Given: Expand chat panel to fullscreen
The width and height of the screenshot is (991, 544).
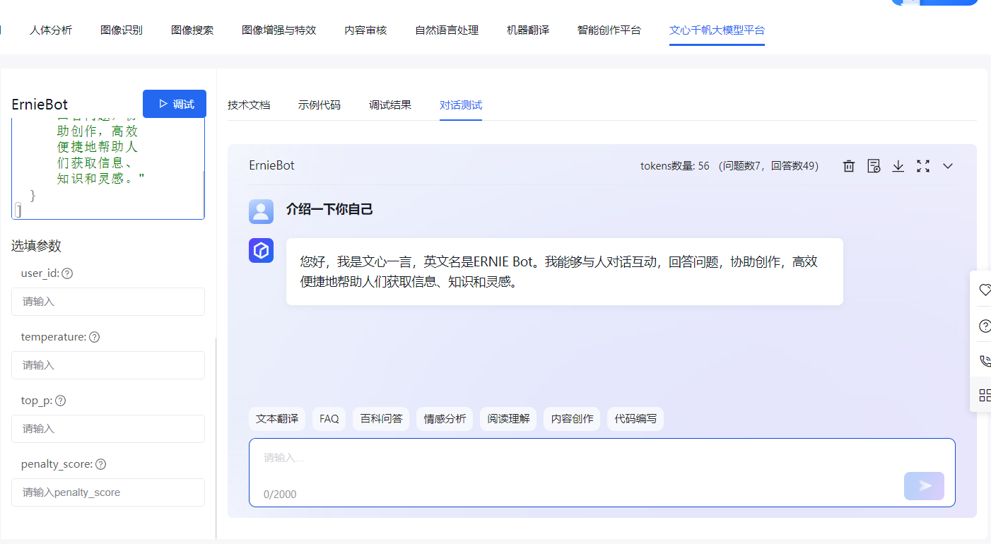Looking at the screenshot, I should pos(922,166).
